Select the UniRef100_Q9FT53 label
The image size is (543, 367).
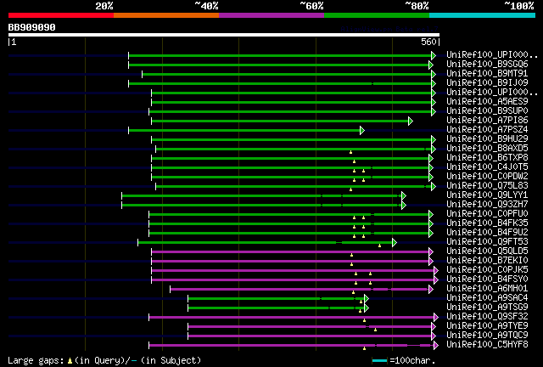(487, 242)
